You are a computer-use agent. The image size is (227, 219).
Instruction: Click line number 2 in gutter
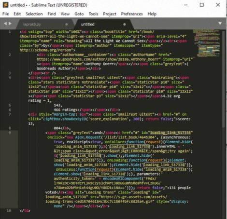10,55
